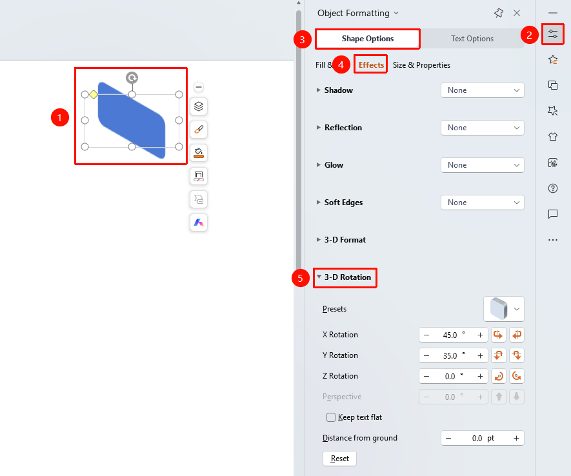
Task: Collapse the floating toolbar with minus button
Action: (199, 87)
